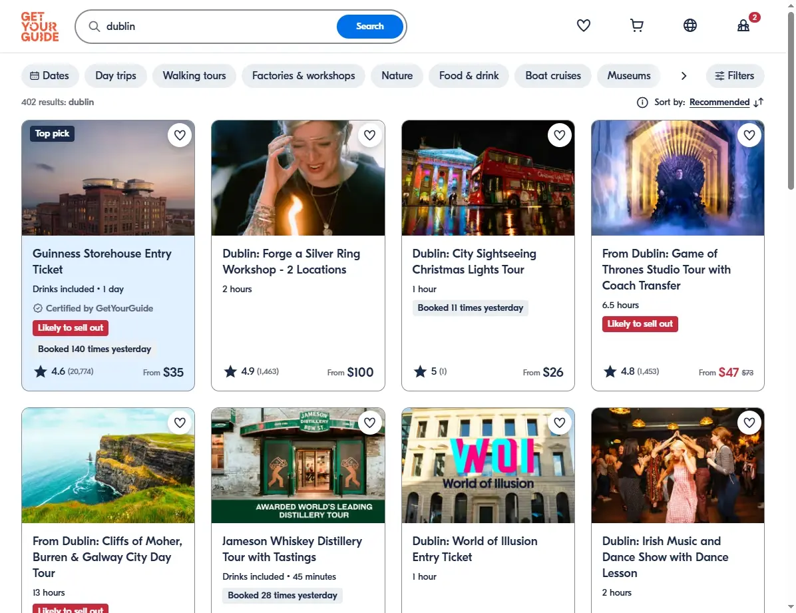Click the discounted $47 price

coord(729,372)
